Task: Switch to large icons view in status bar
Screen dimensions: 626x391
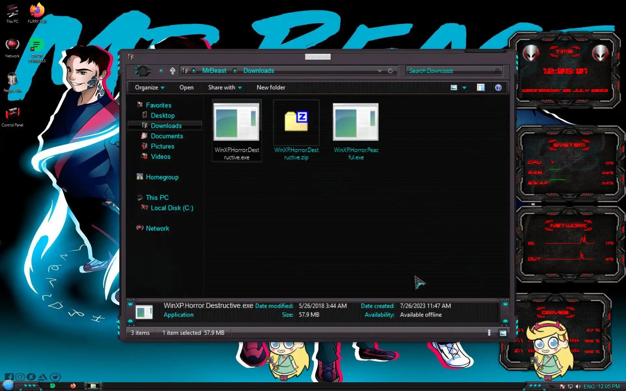Action: tap(503, 333)
